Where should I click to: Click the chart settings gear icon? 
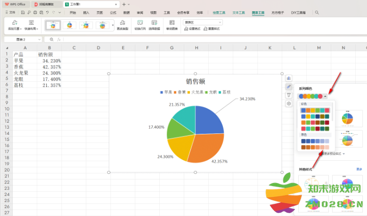click(289, 103)
